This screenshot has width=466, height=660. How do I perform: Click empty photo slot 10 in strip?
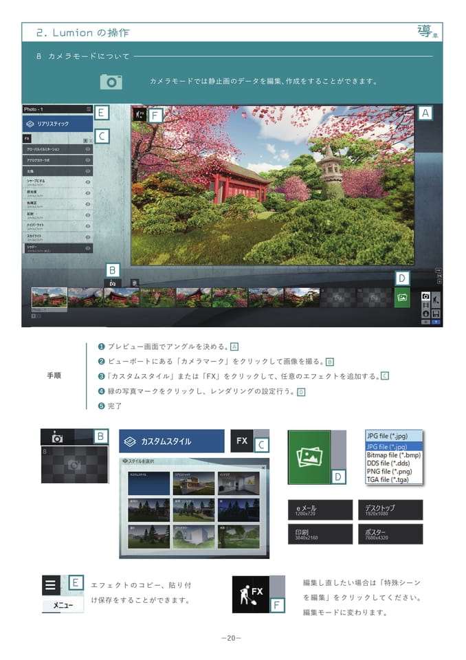[375, 298]
